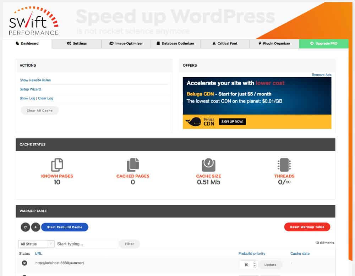Click the plus icon to add URL
The height and width of the screenshot is (276, 355).
pyautogui.click(x=35, y=227)
